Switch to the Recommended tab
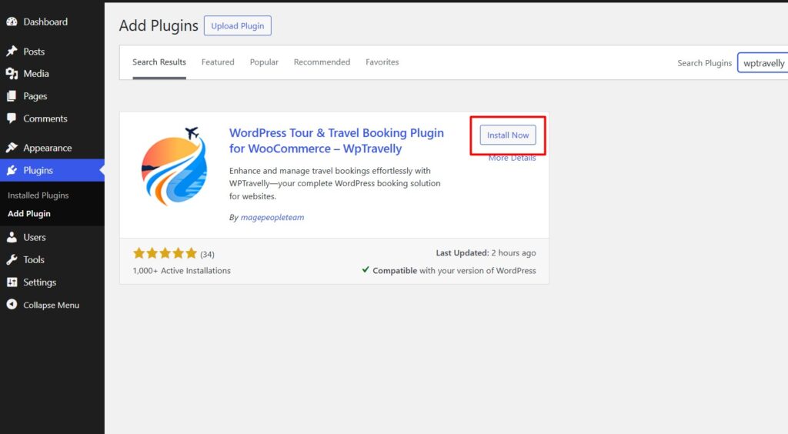This screenshot has width=788, height=434. click(322, 62)
